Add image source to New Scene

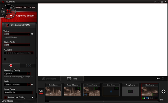tap(144, 98)
